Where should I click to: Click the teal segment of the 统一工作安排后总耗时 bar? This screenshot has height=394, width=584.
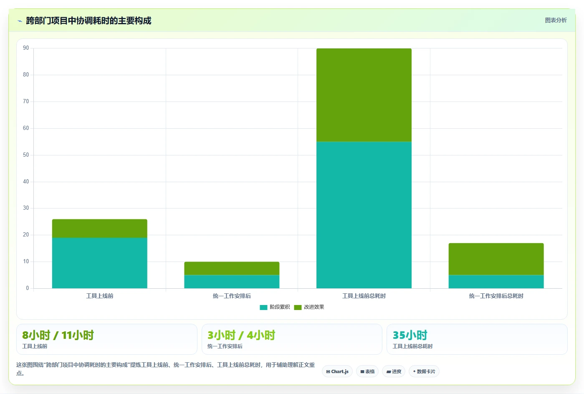496,282
